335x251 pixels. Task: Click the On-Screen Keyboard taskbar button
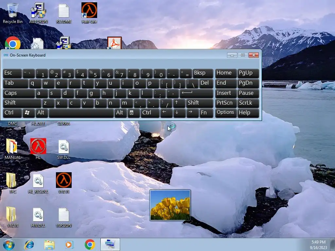[x=110, y=244]
